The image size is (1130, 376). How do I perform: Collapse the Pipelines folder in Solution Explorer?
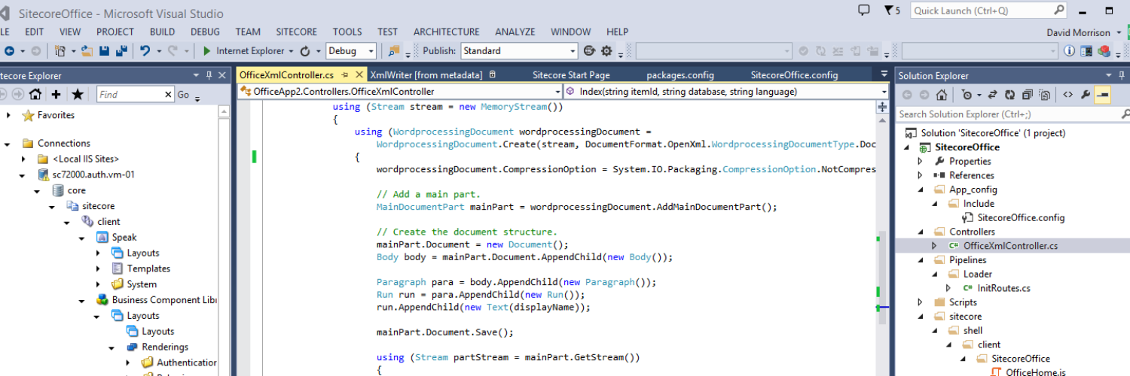[920, 260]
